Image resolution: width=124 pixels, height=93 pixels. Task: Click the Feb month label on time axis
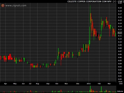[99, 84]
